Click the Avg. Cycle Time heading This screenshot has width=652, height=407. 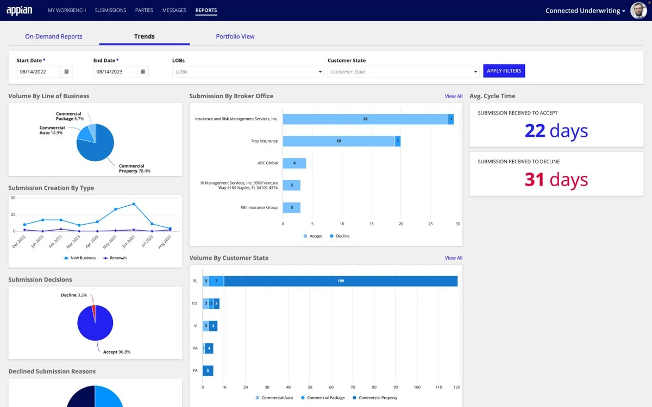[492, 96]
